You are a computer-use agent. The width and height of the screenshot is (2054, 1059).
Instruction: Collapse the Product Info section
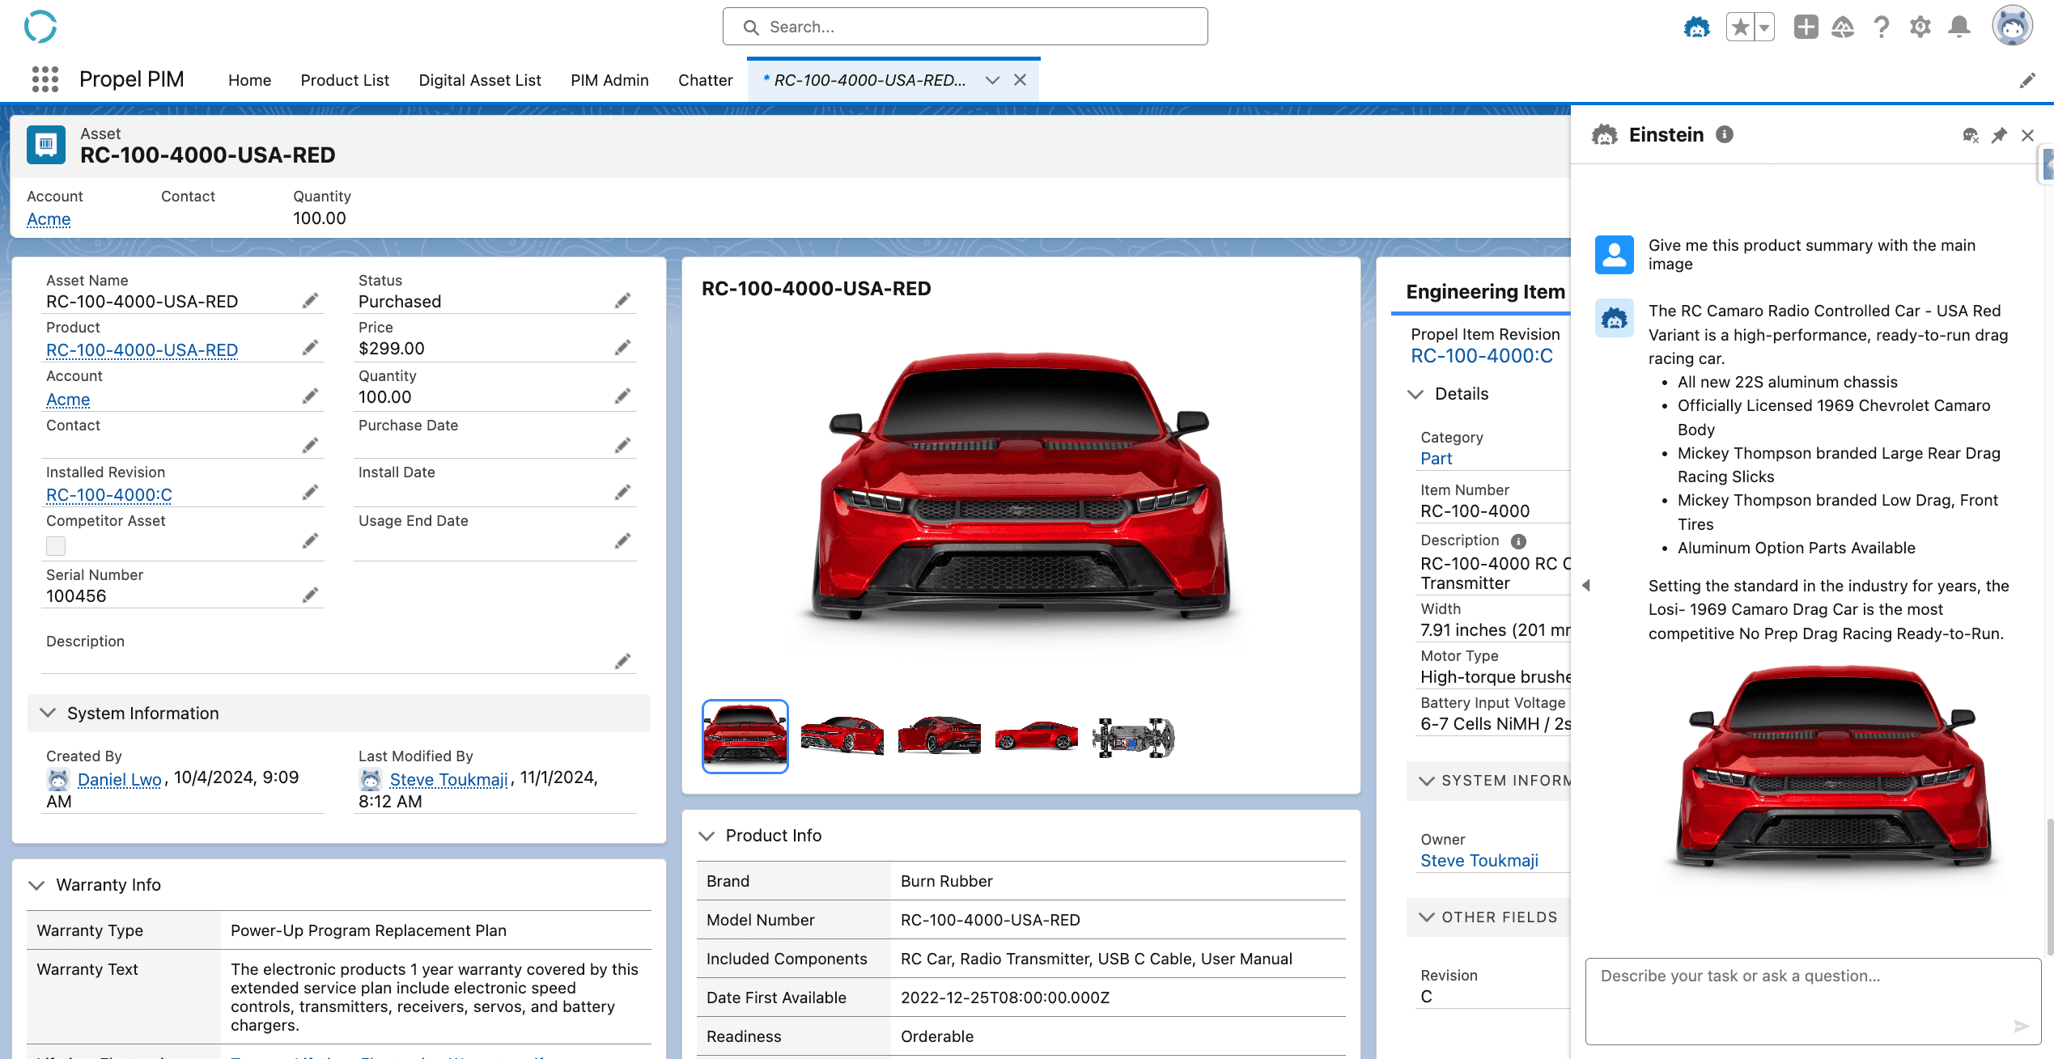(707, 836)
